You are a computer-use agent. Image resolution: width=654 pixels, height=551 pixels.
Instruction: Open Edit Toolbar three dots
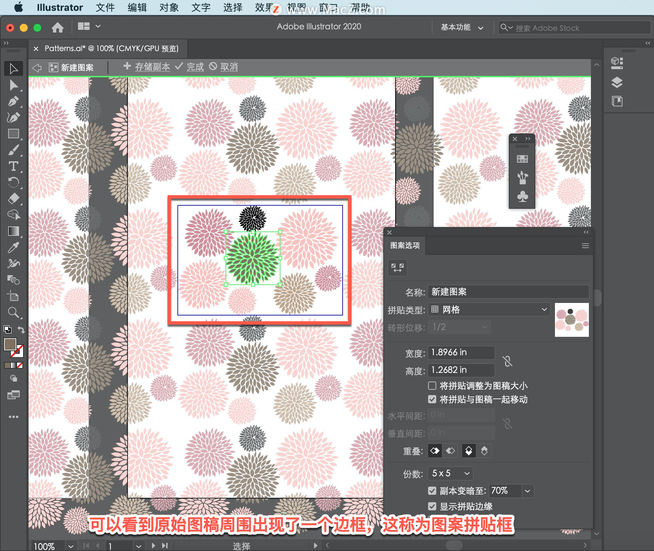click(x=14, y=417)
